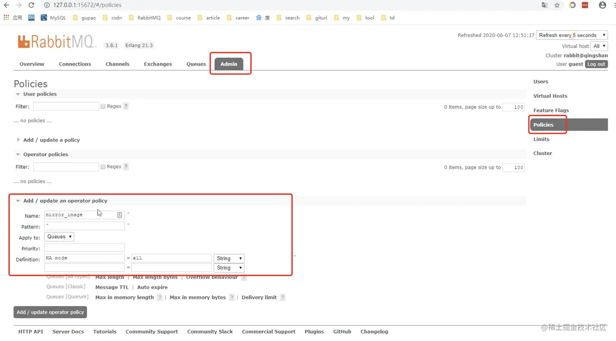Click the help icon beside User policies Regex
This screenshot has width=616, height=341.
click(x=126, y=106)
